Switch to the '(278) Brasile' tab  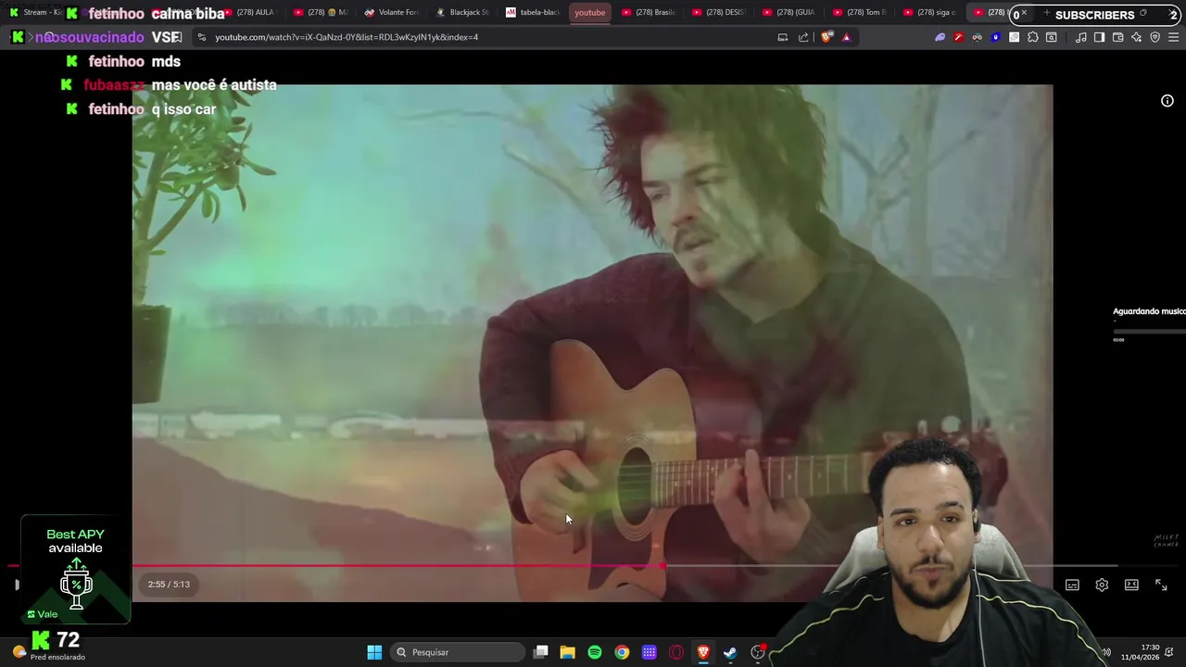coord(649,12)
